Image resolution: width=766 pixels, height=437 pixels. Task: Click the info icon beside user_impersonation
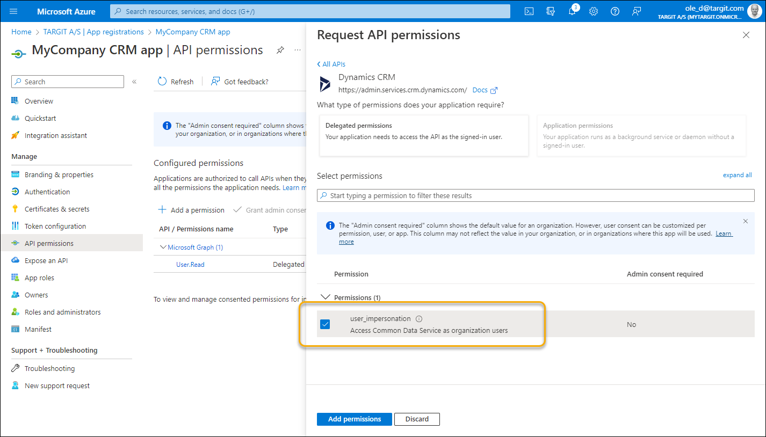coord(419,319)
